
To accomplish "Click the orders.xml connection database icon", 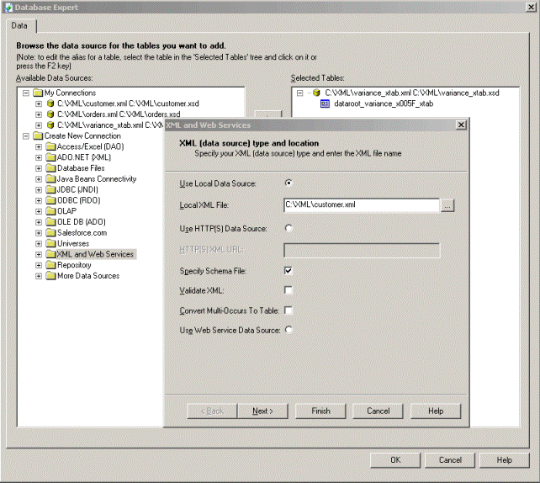I will click(x=50, y=114).
